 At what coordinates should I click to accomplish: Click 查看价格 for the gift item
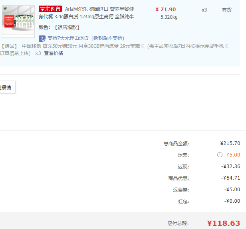54,53
